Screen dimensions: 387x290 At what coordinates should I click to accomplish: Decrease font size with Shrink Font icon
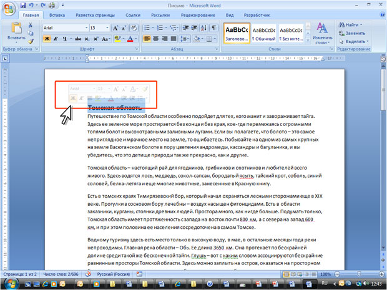(x=124, y=28)
